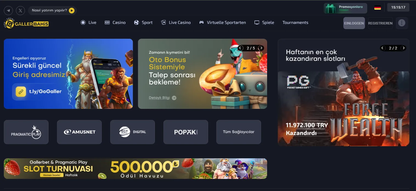Show next slide in Haftanın slotları carousel
Image resolution: width=416 pixels, height=191 pixels.
tap(403, 48)
